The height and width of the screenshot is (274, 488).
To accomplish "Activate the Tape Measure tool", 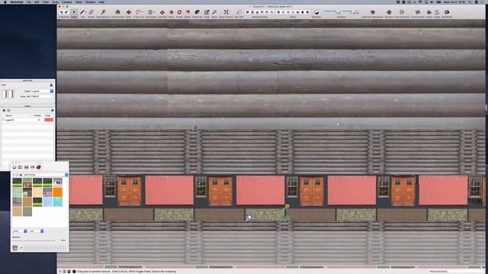I will (103, 12).
